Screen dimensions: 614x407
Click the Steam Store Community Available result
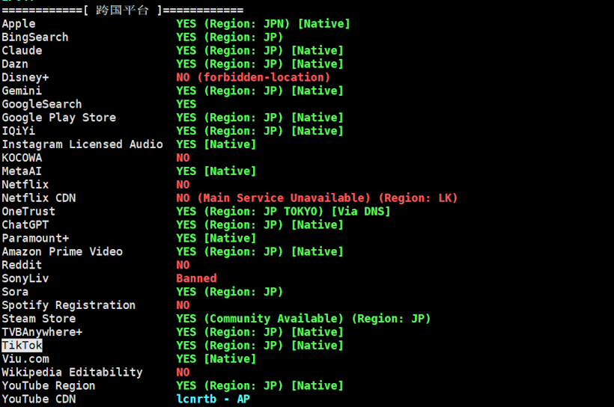click(x=303, y=319)
